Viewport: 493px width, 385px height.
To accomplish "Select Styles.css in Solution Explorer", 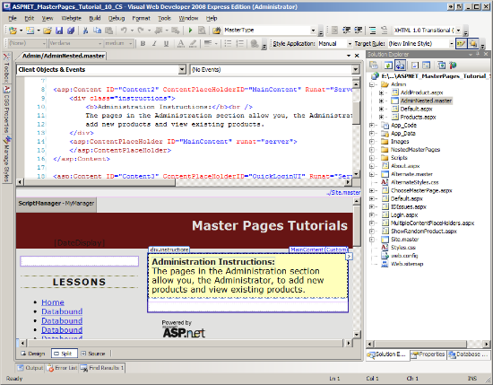I will tap(402, 248).
